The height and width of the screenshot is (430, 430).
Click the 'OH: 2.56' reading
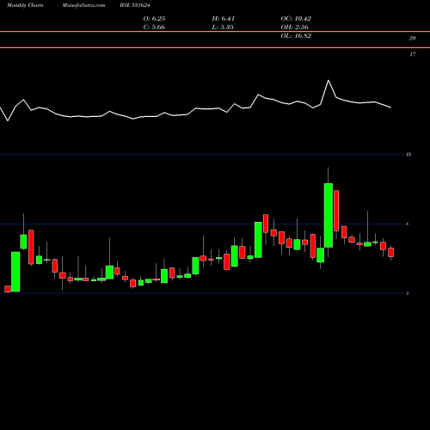coord(294,28)
